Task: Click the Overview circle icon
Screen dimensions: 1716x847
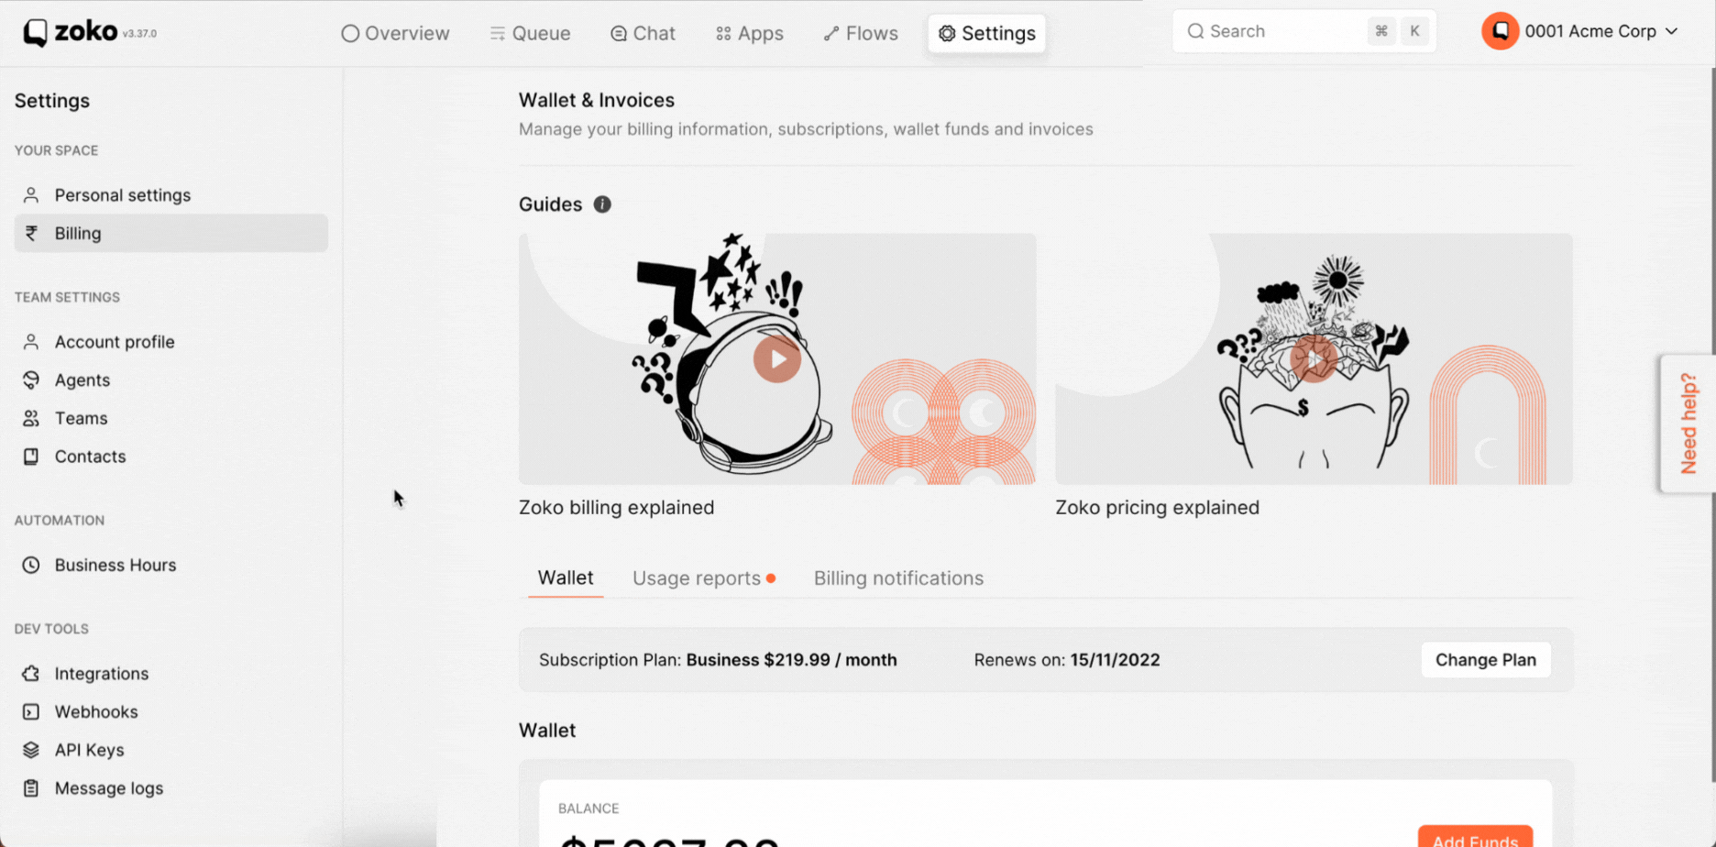Action: pos(350,34)
